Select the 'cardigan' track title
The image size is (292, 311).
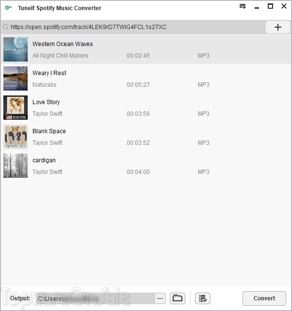tap(44, 160)
